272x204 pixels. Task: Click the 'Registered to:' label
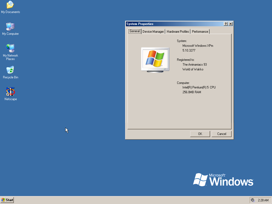click(186, 60)
